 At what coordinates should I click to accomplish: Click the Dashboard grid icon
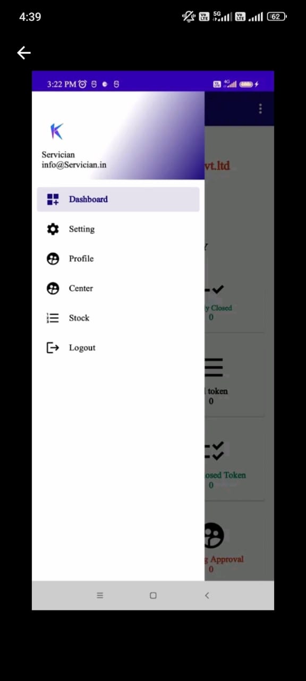point(53,200)
